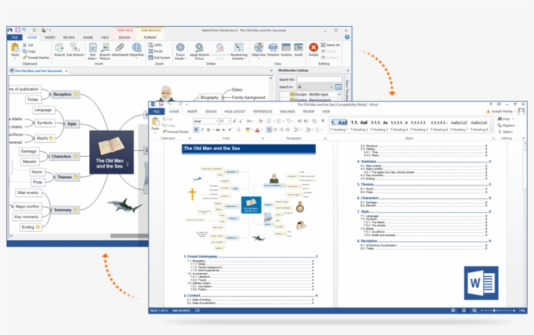Toggle Underline in Word Font group

208,129
